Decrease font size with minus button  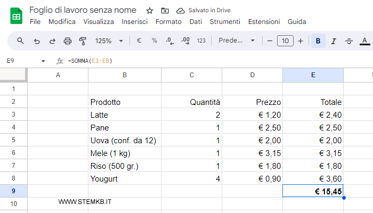(270, 41)
